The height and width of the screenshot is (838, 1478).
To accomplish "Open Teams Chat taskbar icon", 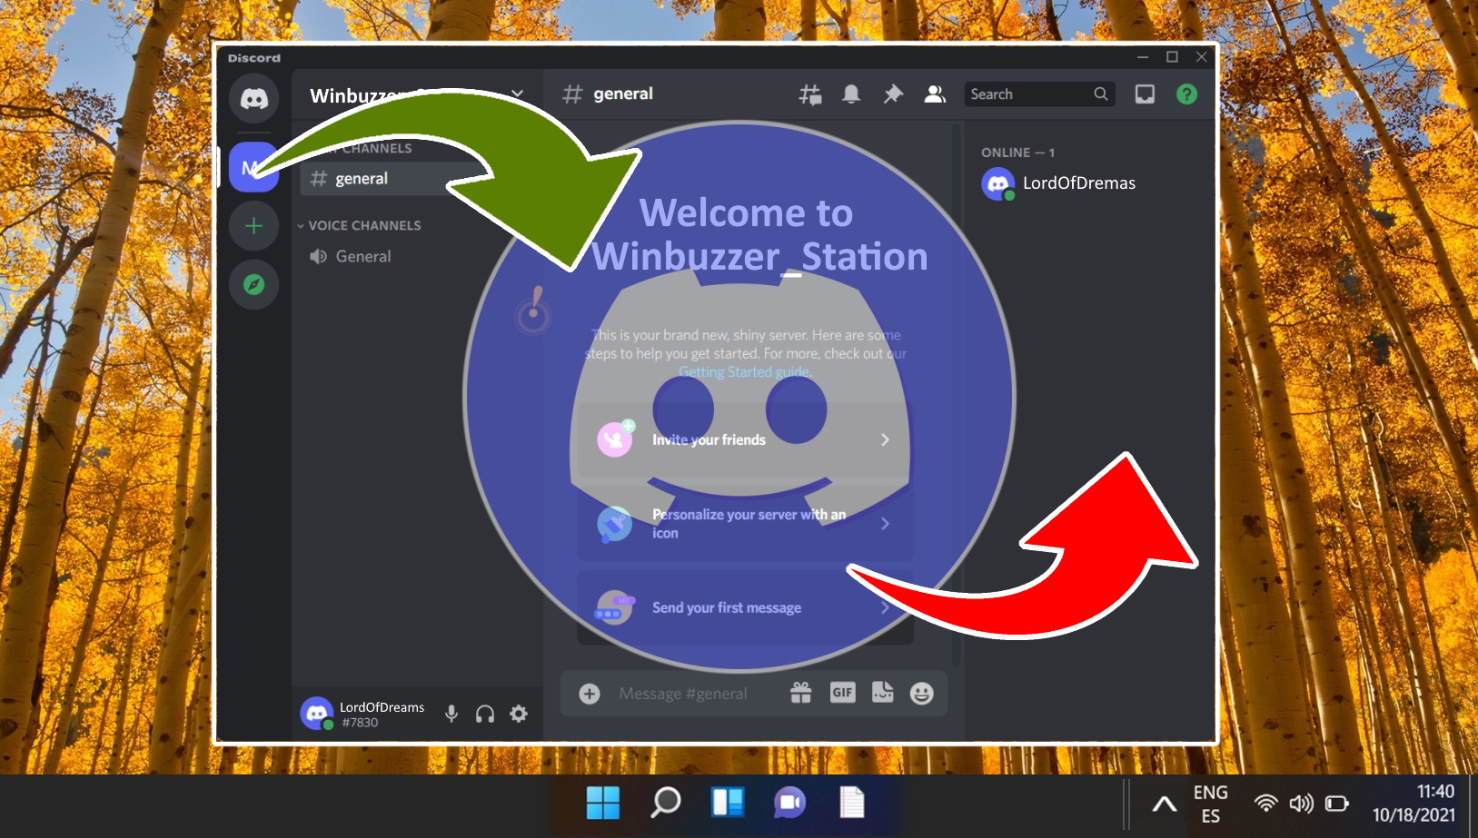I will (789, 803).
